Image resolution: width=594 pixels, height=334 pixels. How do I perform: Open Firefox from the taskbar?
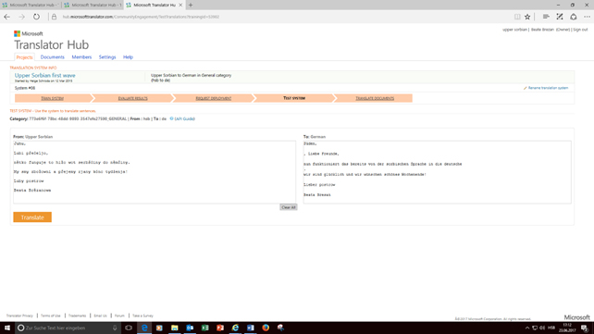tap(266, 328)
